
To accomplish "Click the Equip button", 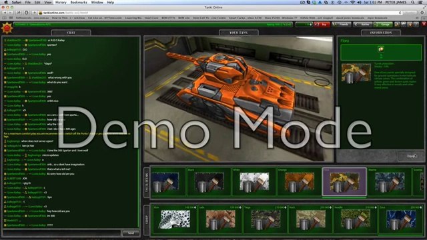I will pyautogui.click(x=411, y=156).
